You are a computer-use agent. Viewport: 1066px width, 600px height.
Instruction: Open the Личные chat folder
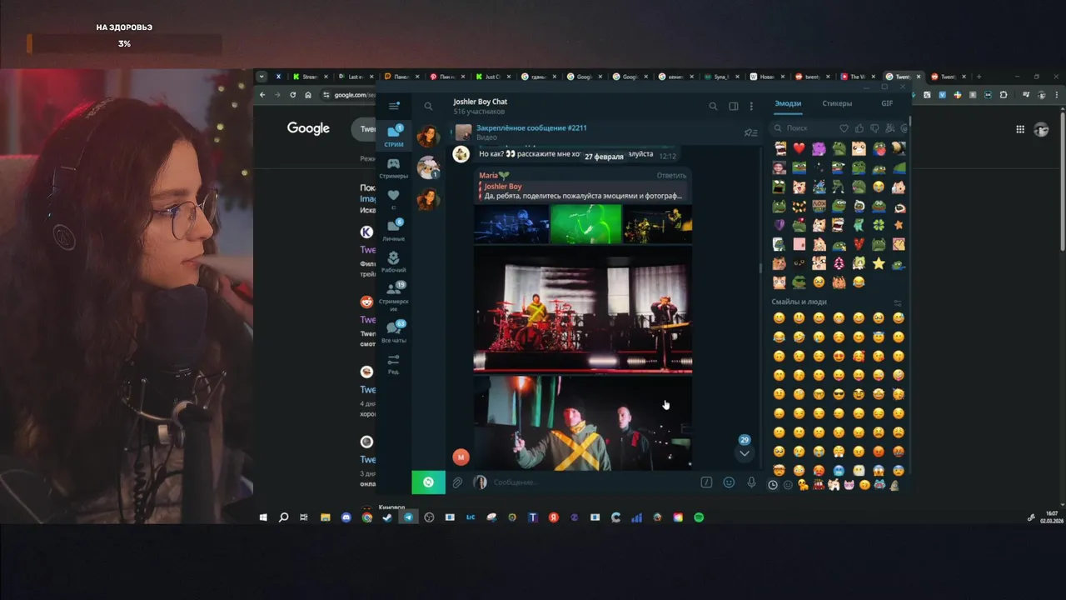394,230
